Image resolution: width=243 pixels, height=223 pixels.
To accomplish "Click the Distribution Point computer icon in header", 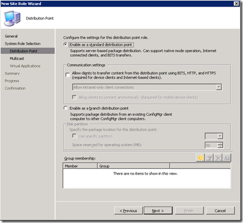I will (12, 18).
